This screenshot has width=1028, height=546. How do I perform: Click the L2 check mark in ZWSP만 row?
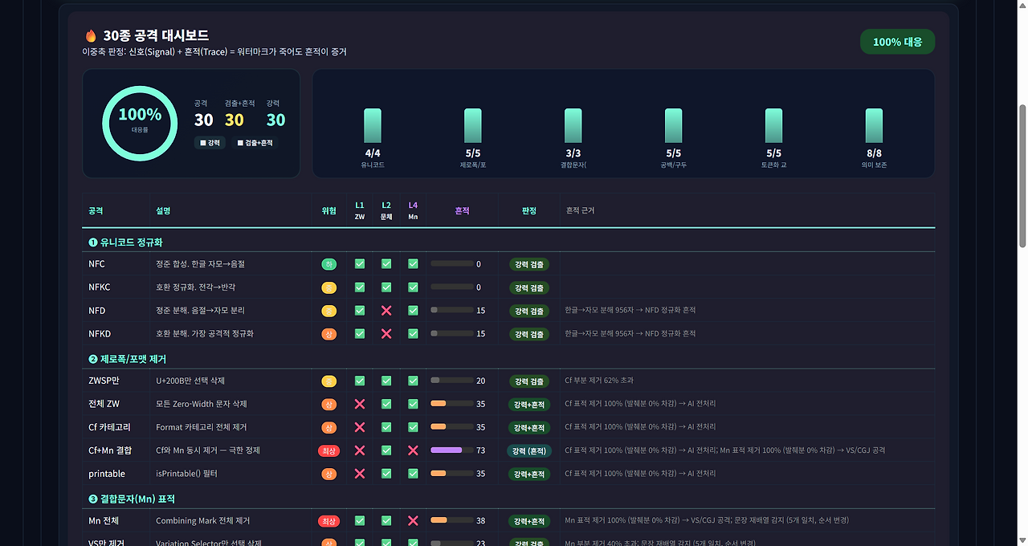click(386, 381)
